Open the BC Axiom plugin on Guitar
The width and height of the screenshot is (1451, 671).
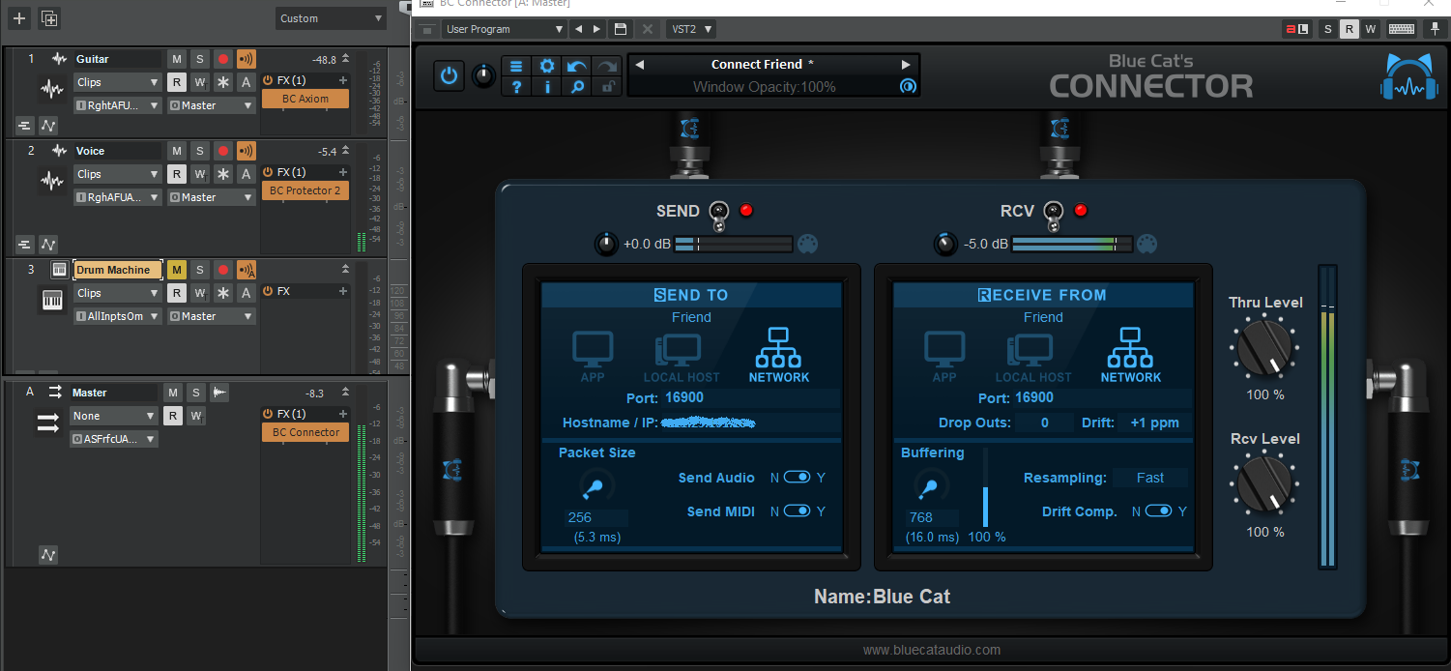point(305,99)
